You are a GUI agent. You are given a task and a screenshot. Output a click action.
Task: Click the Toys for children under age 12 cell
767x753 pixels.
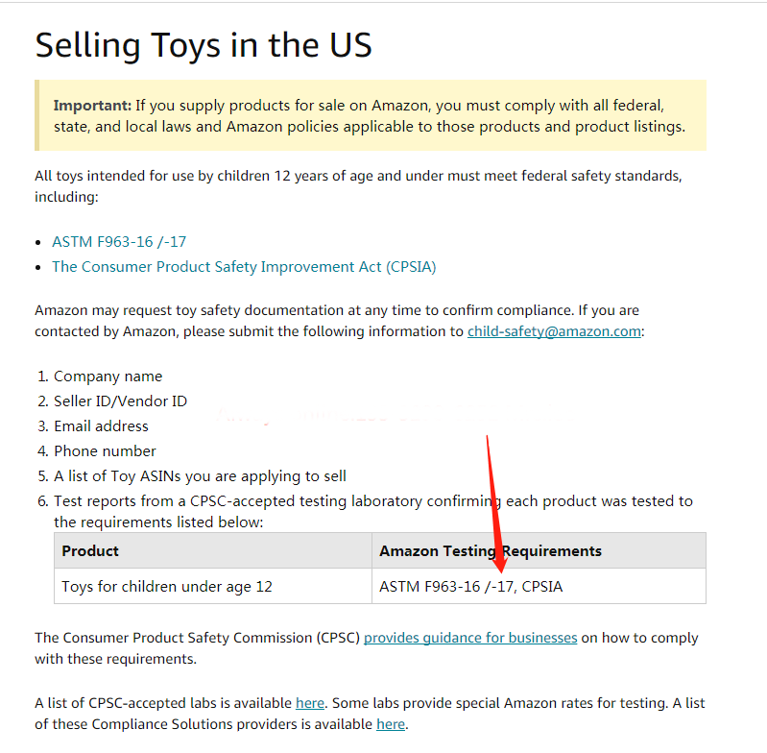point(213,586)
